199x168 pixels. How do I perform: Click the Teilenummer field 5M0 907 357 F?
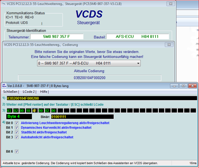pos(57,37)
